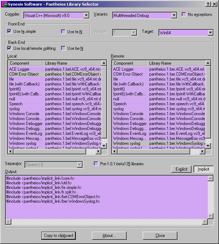219x244 pixels.
Task: Select fprintf() row in Local list
Action: [x=55, y=89]
